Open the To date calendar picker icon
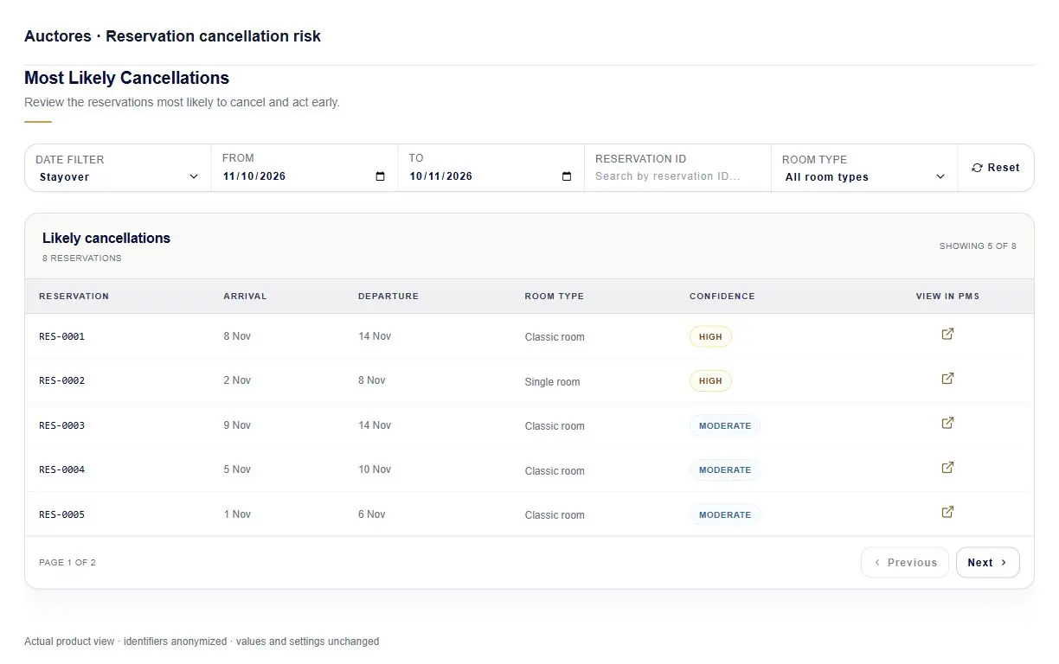This screenshot has width=1059, height=664. (567, 176)
